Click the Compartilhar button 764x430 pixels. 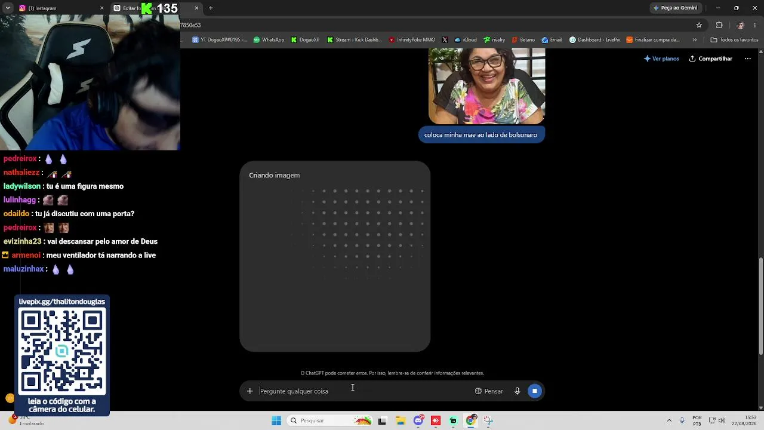point(710,59)
